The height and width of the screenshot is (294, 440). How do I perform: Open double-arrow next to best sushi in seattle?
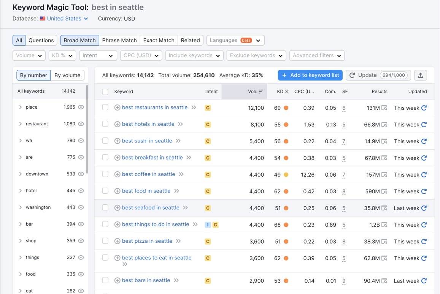178,141
